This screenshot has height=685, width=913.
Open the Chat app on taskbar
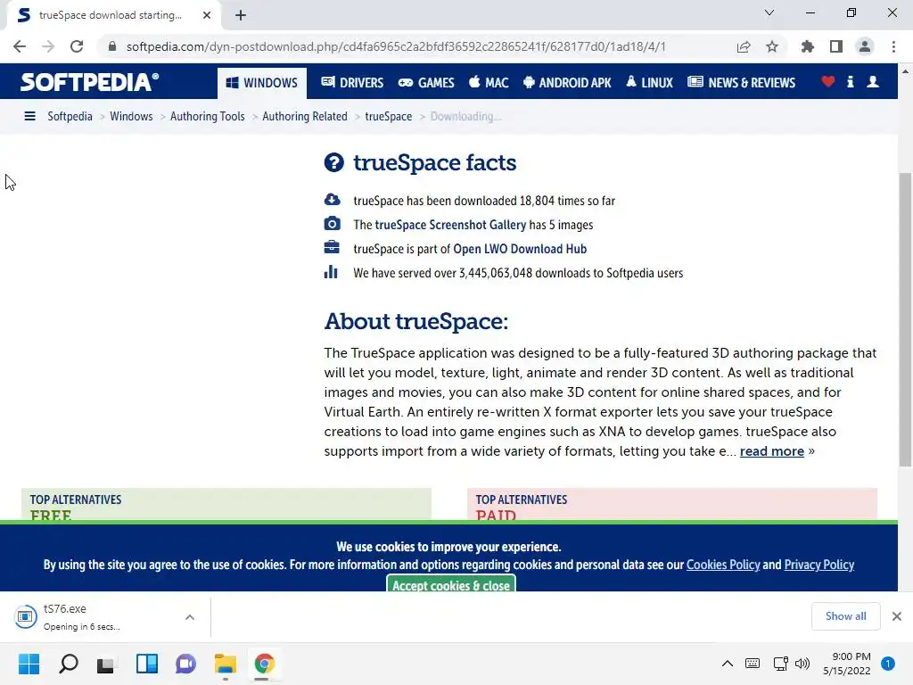185,664
